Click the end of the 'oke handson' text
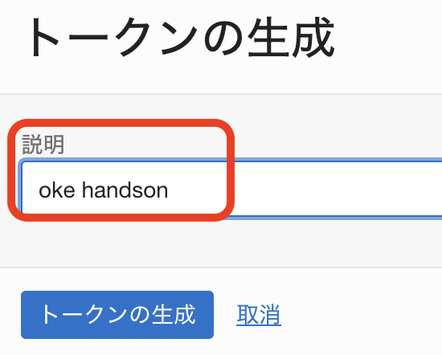Image resolution: width=442 pixels, height=355 pixels. coord(169,190)
